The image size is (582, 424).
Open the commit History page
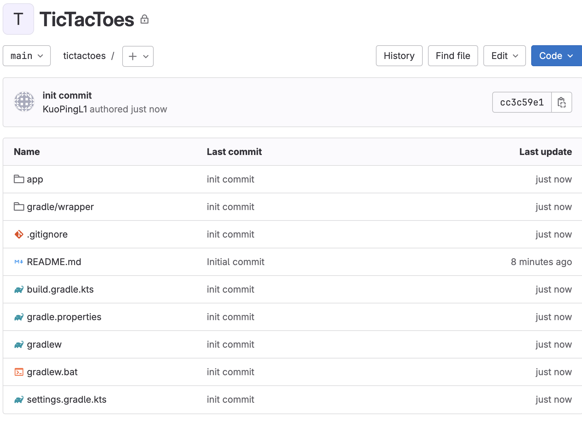pos(399,56)
